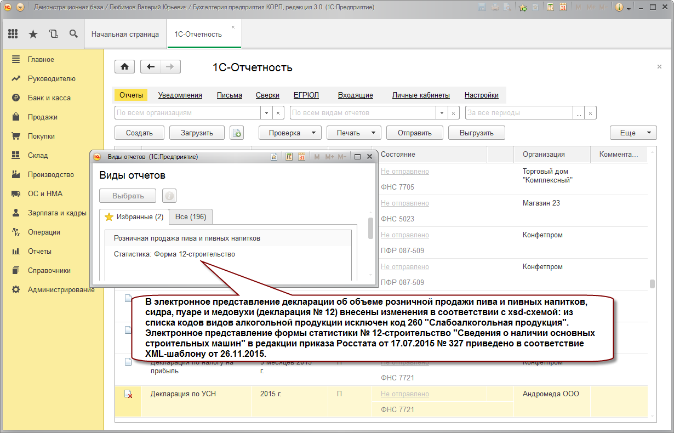
Task: Click the add-from-file icon next to Загрузить
Action: coord(236,133)
